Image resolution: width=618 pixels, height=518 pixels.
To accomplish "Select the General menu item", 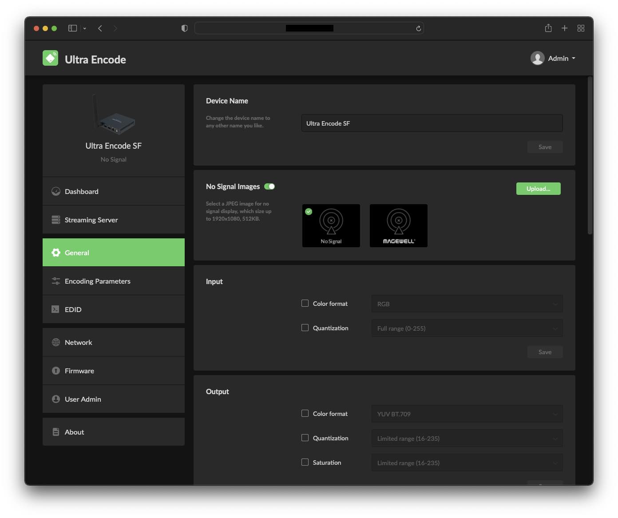I will pyautogui.click(x=114, y=253).
